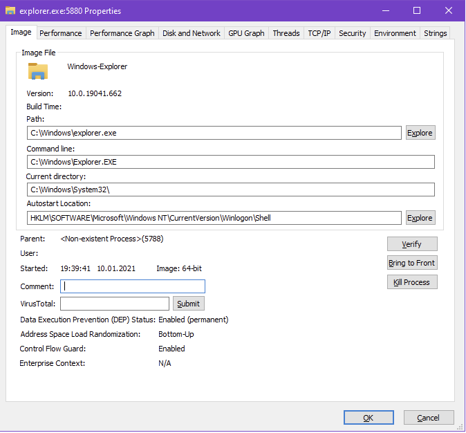Click Explore button next to Path field
Image resolution: width=466 pixels, height=433 pixels.
(420, 133)
